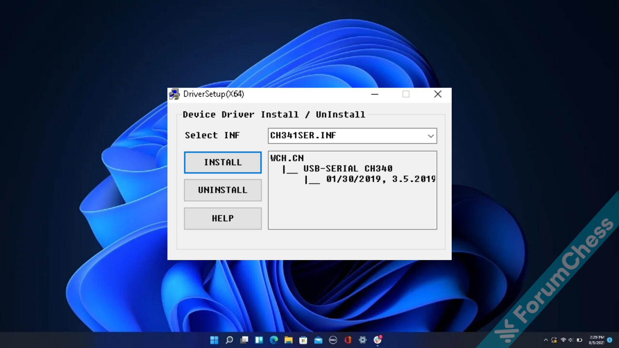Open Microsoft Store from taskbar

[x=303, y=340]
